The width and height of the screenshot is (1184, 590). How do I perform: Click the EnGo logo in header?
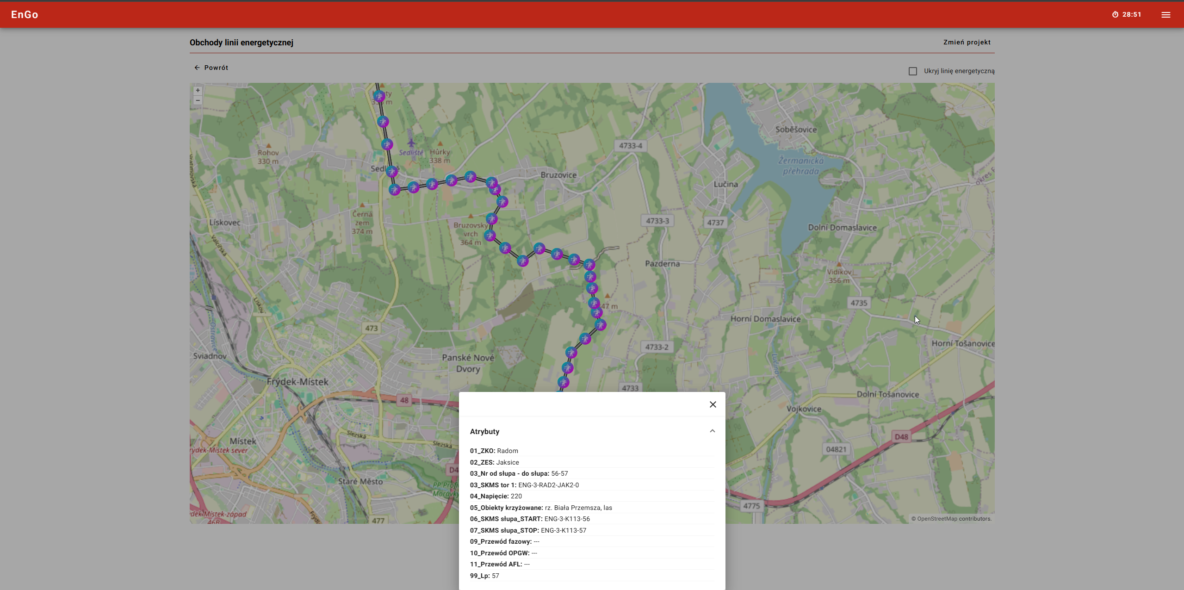click(25, 15)
